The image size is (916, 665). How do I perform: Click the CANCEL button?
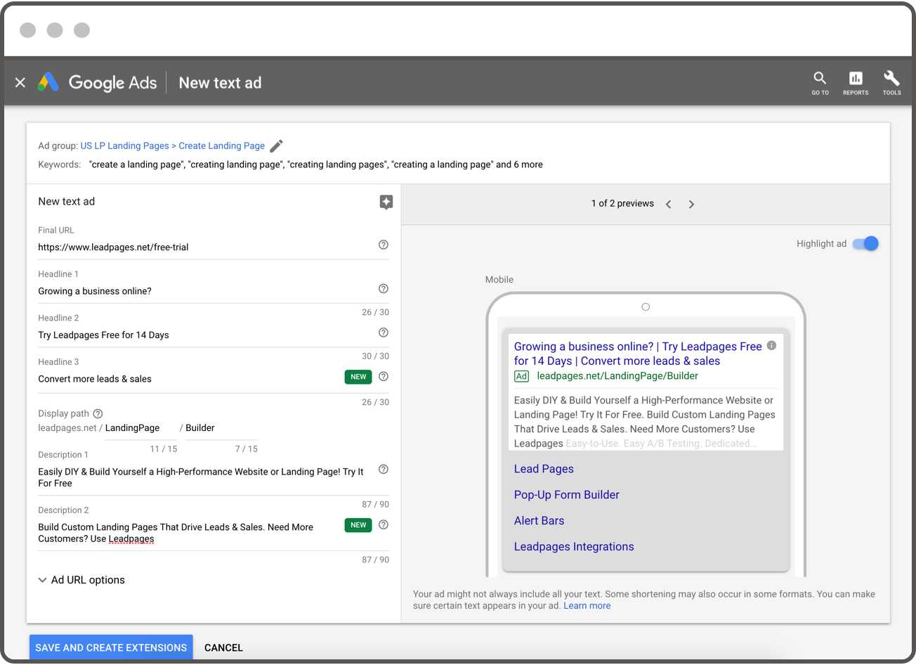click(223, 647)
